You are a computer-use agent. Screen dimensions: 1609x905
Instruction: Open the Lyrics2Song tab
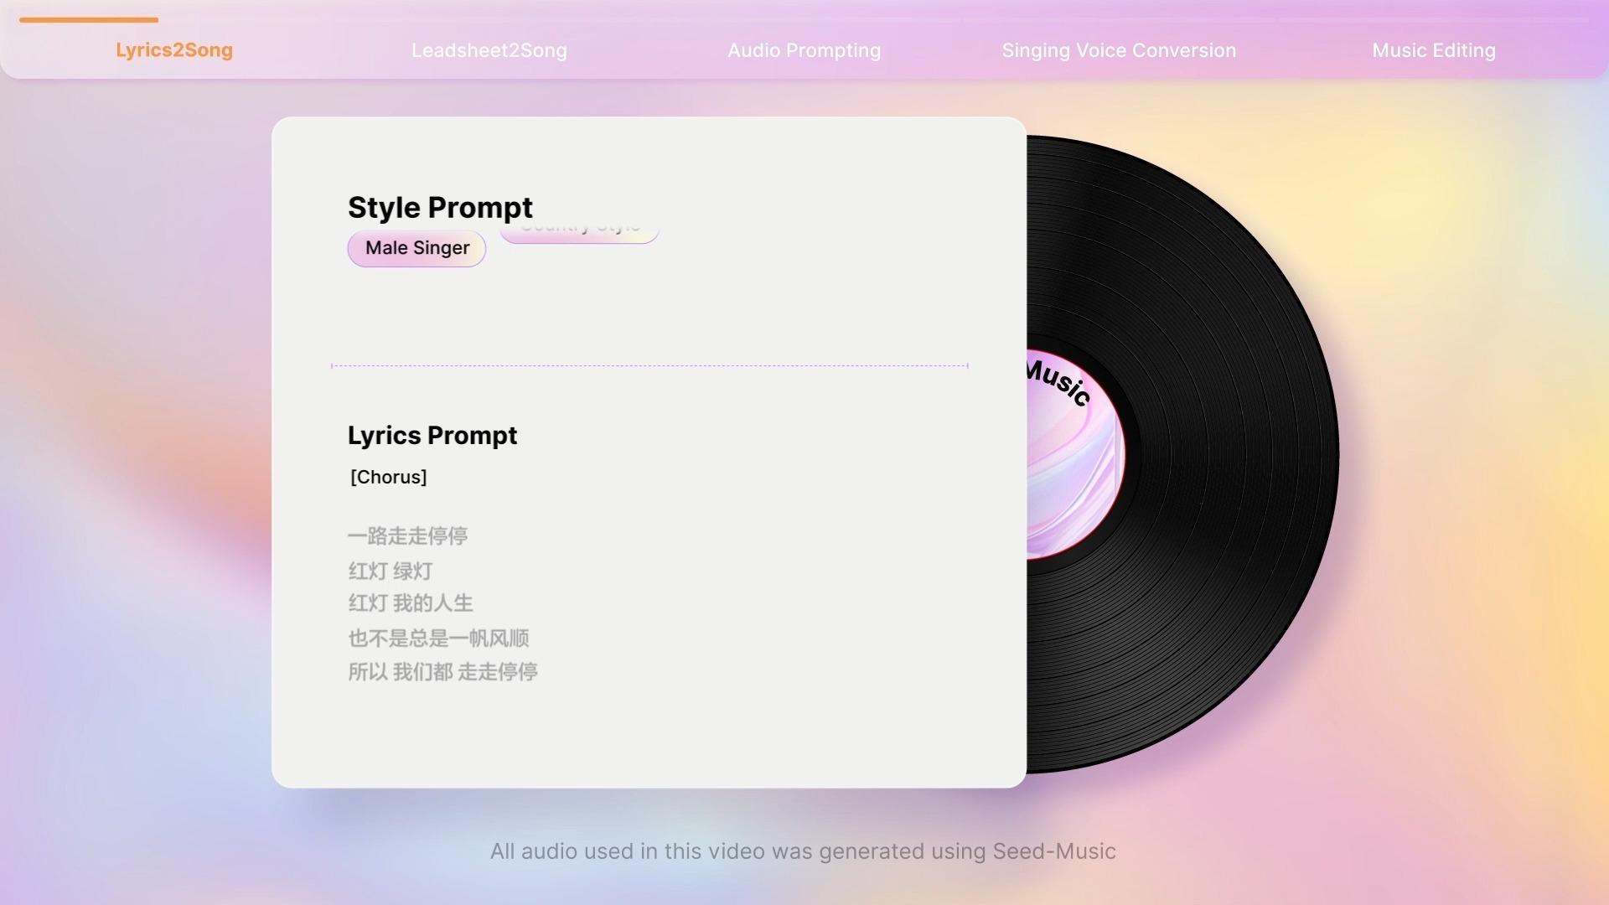coord(174,50)
